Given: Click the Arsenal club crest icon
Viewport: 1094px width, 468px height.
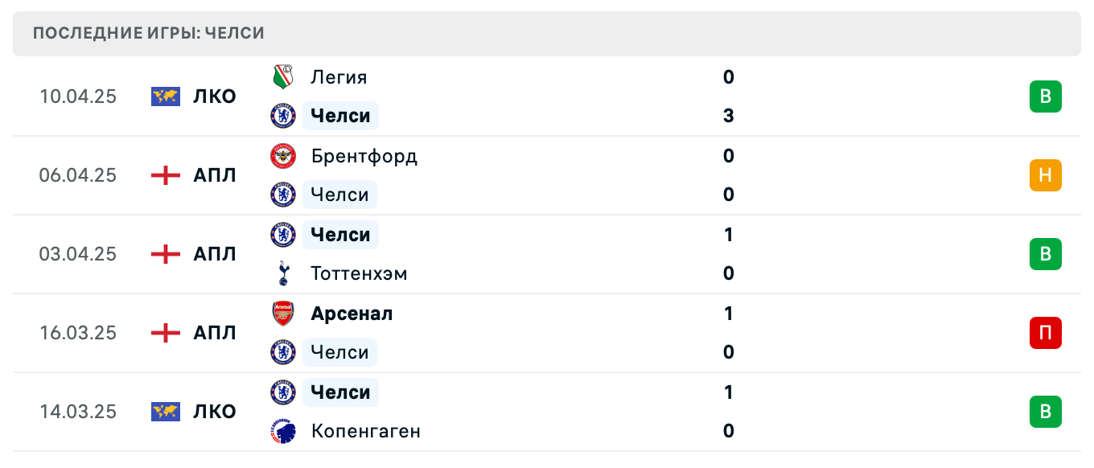Looking at the screenshot, I should (x=283, y=314).
